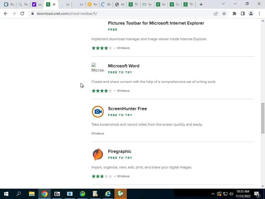Switch to the 'Ex' tab
The height and width of the screenshot is (199, 265).
click(x=161, y=4)
